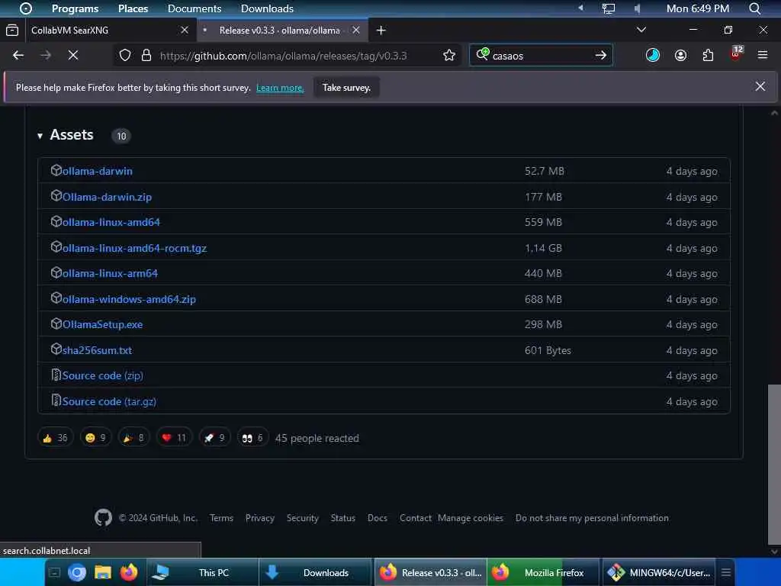Go back to the previous page
The width and height of the screenshot is (781, 586).
coord(18,55)
